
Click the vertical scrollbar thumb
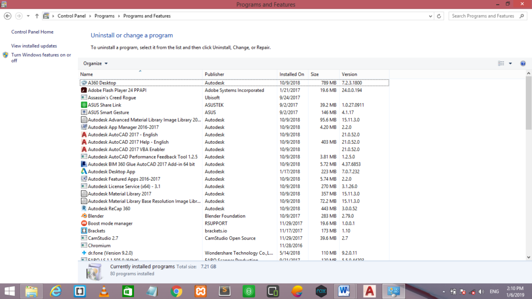[528, 102]
